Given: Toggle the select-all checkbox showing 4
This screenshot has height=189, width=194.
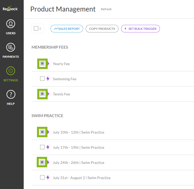Looking at the screenshot, I should [x=36, y=28].
